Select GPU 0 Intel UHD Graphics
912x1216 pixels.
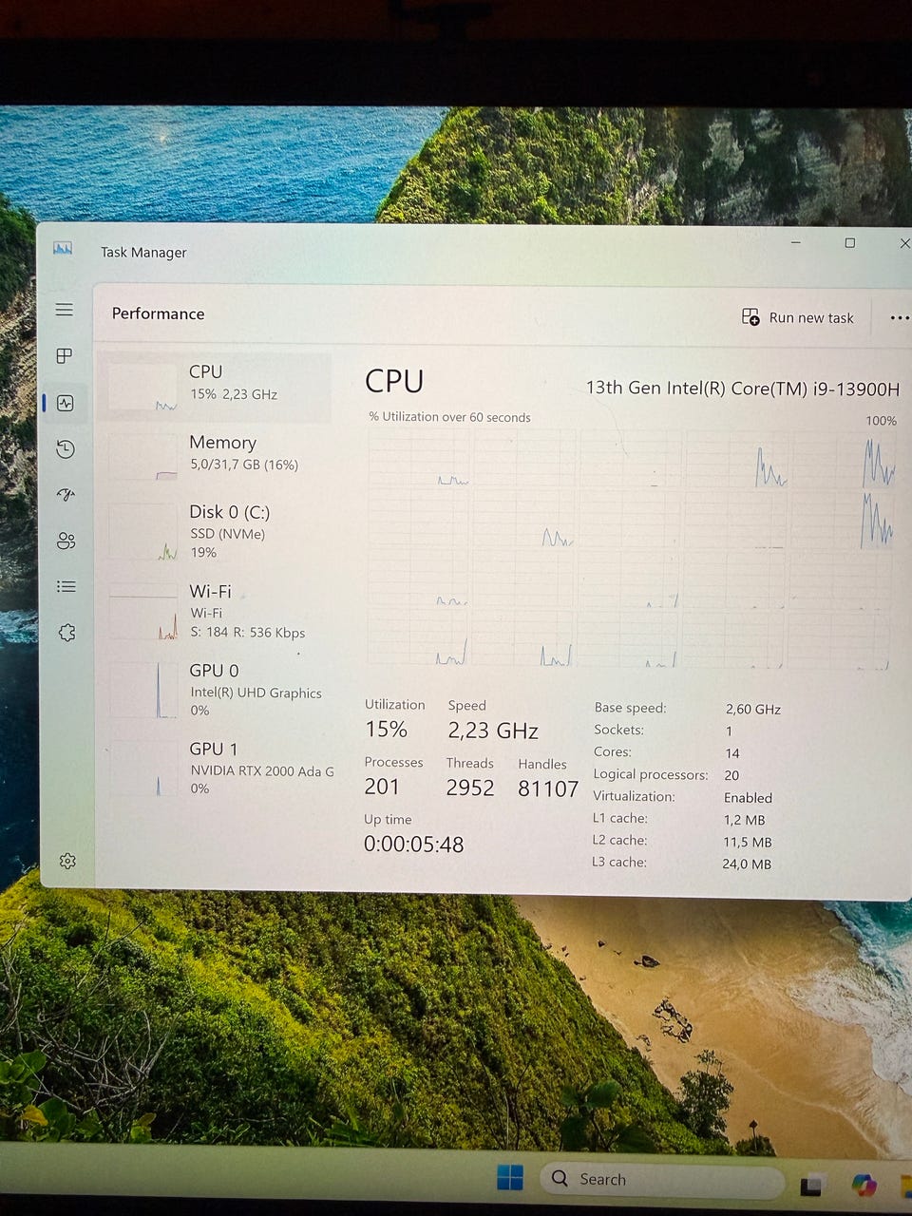click(x=217, y=690)
